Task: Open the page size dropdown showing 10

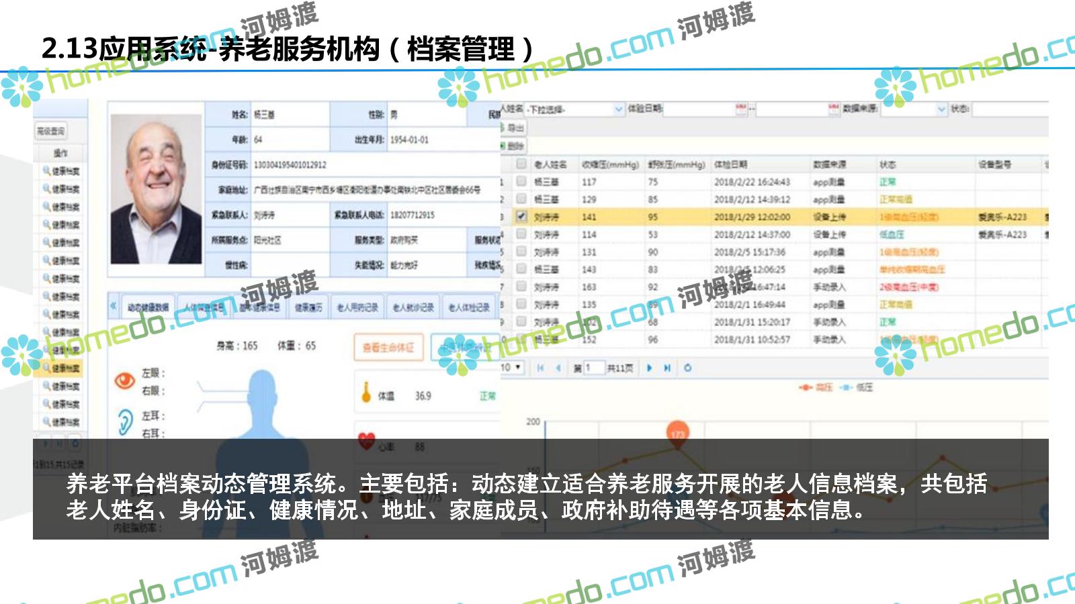Action: point(511,368)
